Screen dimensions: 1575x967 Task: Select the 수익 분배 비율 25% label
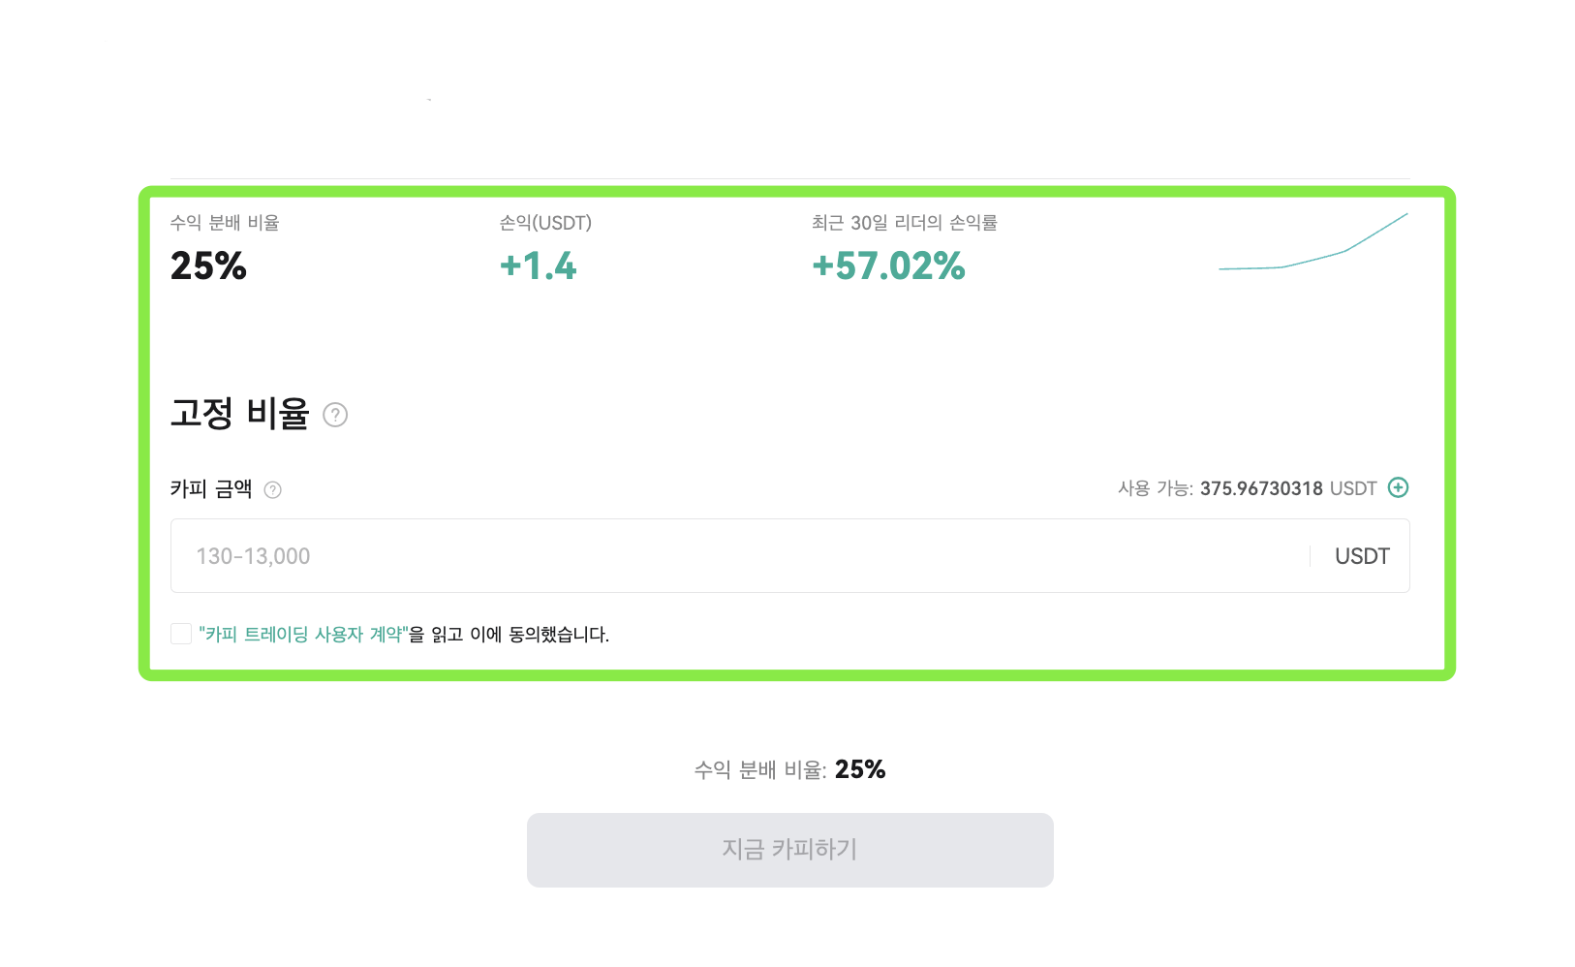pos(207,266)
